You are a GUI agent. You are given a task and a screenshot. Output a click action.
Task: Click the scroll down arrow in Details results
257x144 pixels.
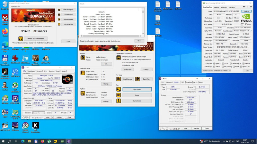point(143,34)
